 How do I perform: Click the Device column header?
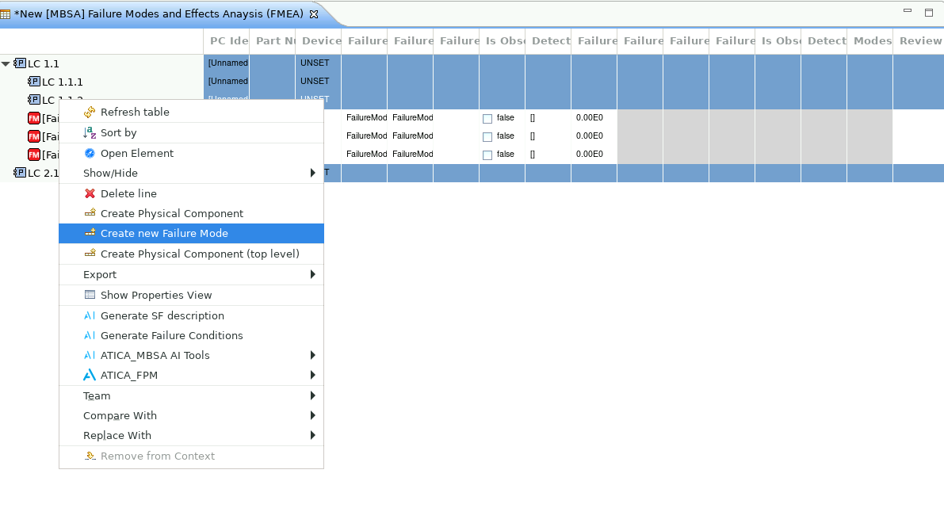319,41
